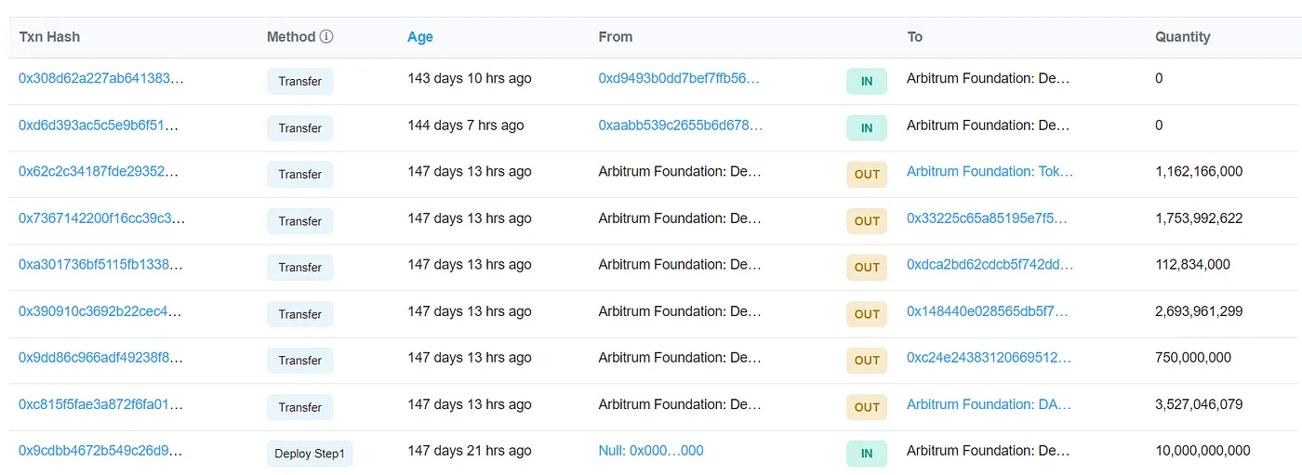Click sender address 0xd9493b0dd7bef7ffb56
Screen dimensions: 1302x475
(x=679, y=79)
